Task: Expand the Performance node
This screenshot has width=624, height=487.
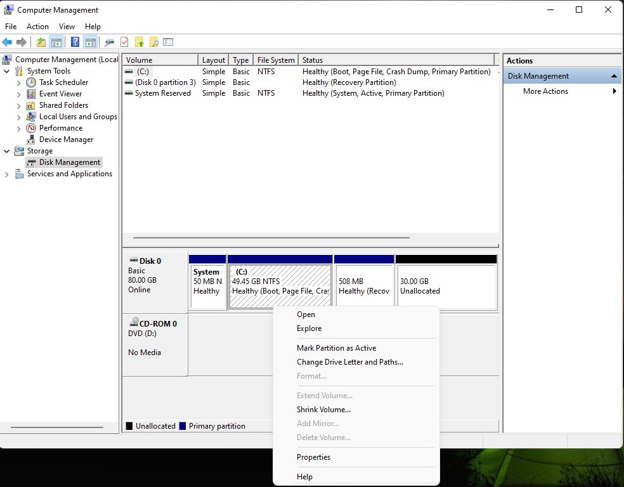Action: coord(18,129)
